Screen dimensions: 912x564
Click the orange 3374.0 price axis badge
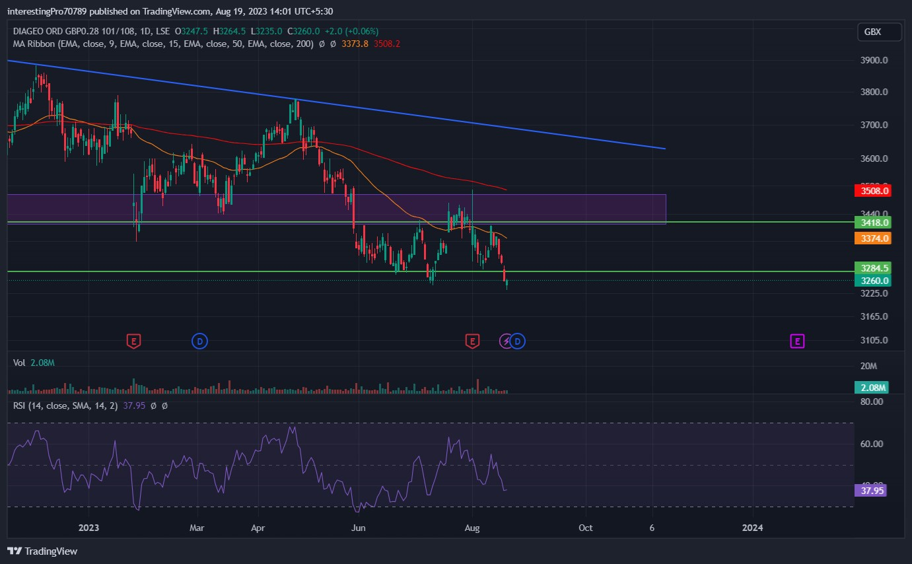[872, 238]
